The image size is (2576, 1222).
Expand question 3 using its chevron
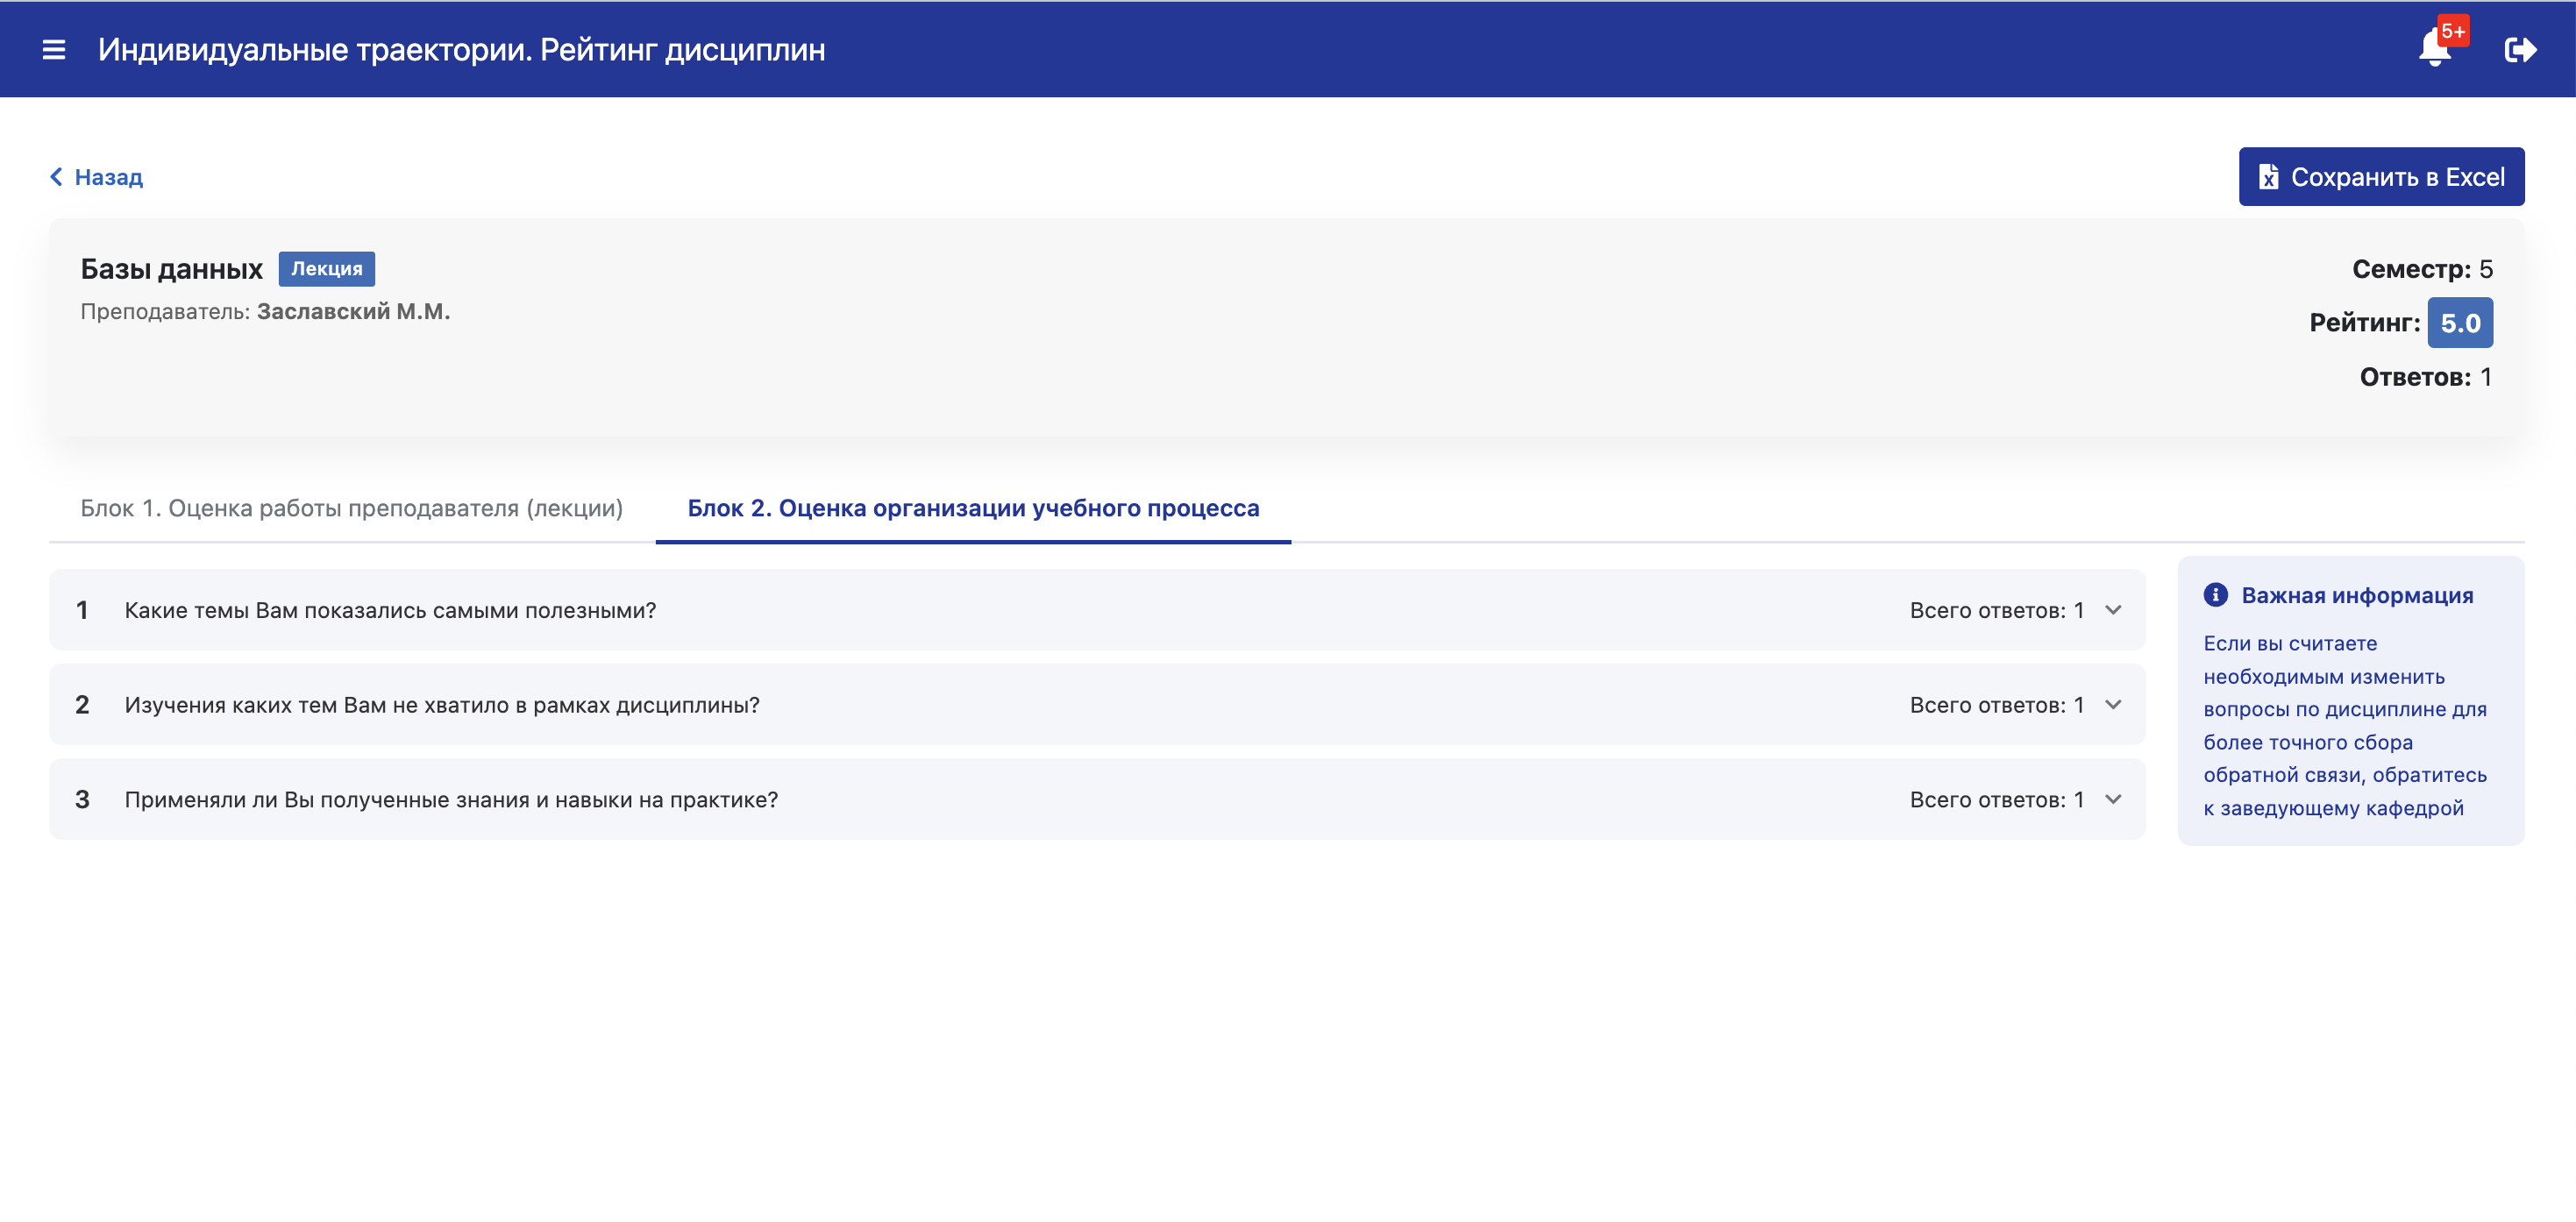[2113, 800]
